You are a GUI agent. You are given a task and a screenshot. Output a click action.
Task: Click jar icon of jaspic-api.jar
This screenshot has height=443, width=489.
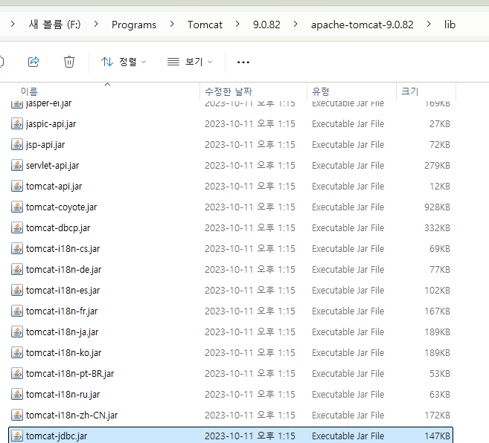pos(17,123)
